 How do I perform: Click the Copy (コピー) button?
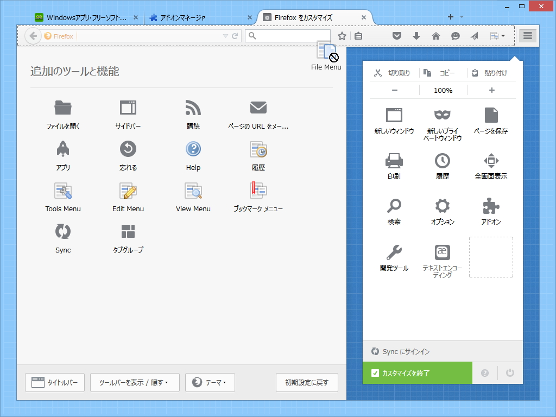click(443, 73)
